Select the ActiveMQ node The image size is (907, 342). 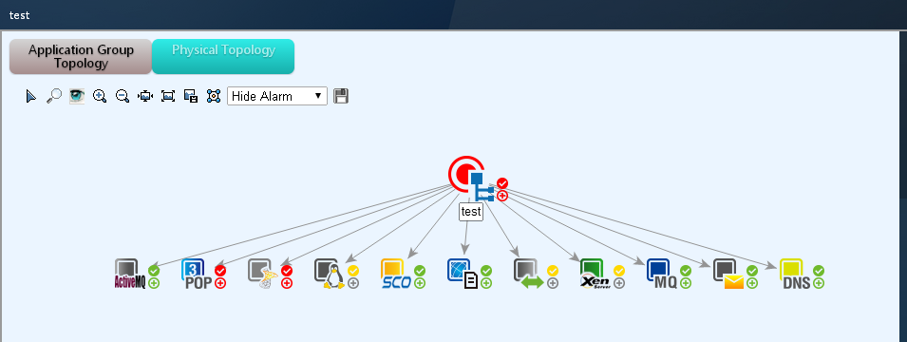[x=129, y=275]
